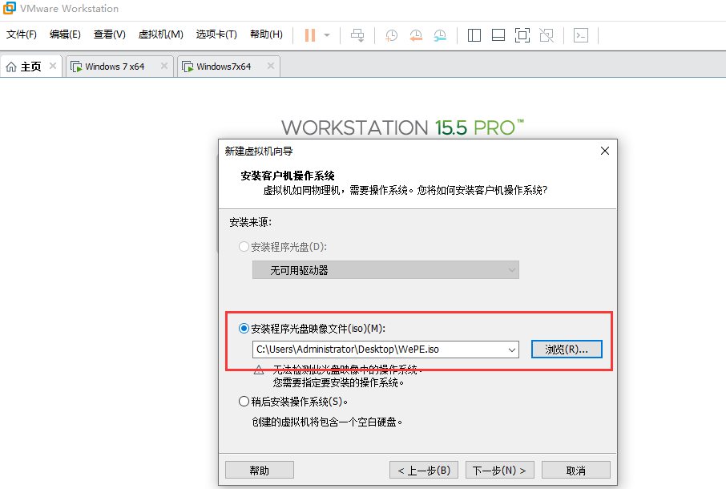The image size is (726, 489).
Task: Select 安装程序光盘映像文件(iso) radio option
Action: (244, 329)
